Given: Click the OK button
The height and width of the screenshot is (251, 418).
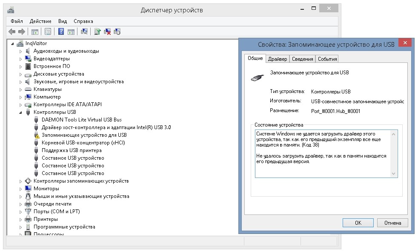Looking at the screenshot, I should click(x=358, y=223).
